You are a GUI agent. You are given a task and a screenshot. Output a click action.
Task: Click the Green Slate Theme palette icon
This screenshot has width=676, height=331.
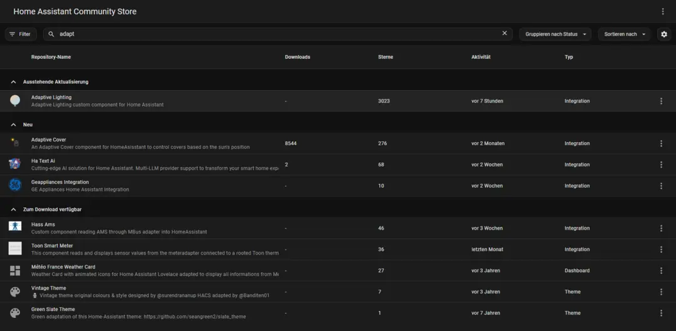(x=15, y=313)
